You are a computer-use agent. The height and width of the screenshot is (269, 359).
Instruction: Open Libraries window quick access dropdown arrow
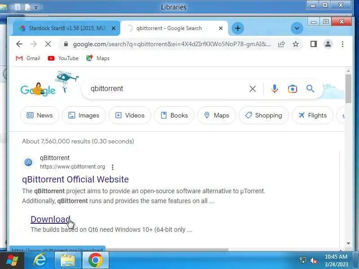tap(36, 8)
